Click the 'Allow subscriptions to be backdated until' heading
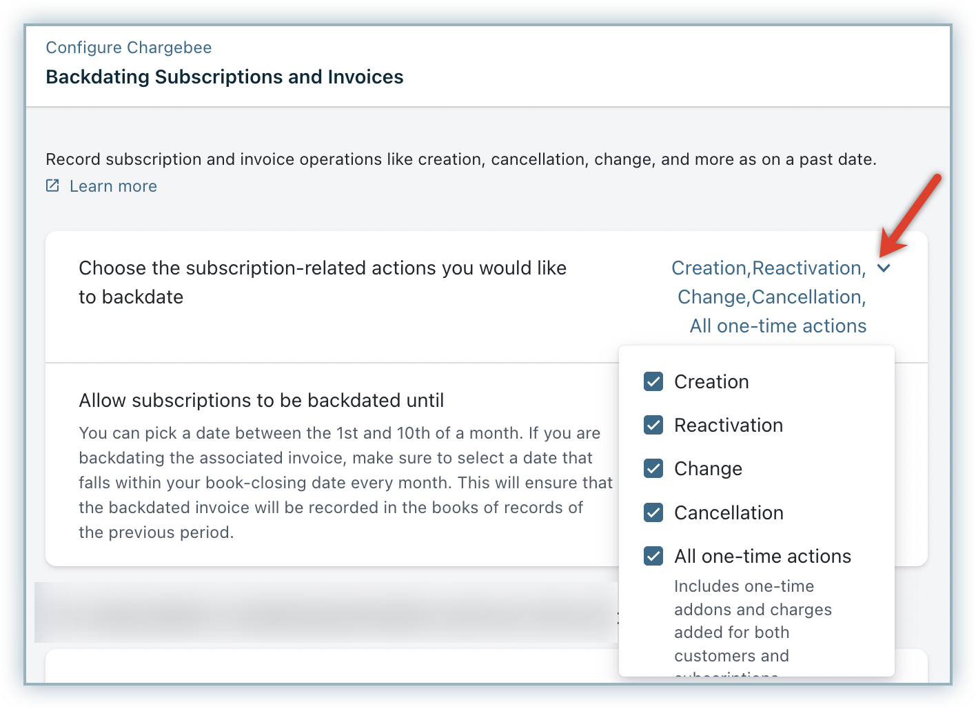Viewport: 976px width, 709px height. pyautogui.click(x=261, y=400)
